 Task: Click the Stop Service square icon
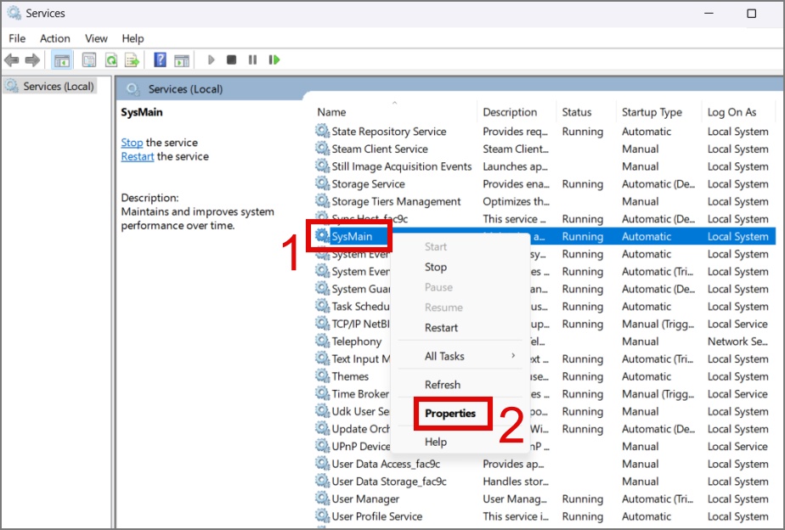pyautogui.click(x=231, y=60)
